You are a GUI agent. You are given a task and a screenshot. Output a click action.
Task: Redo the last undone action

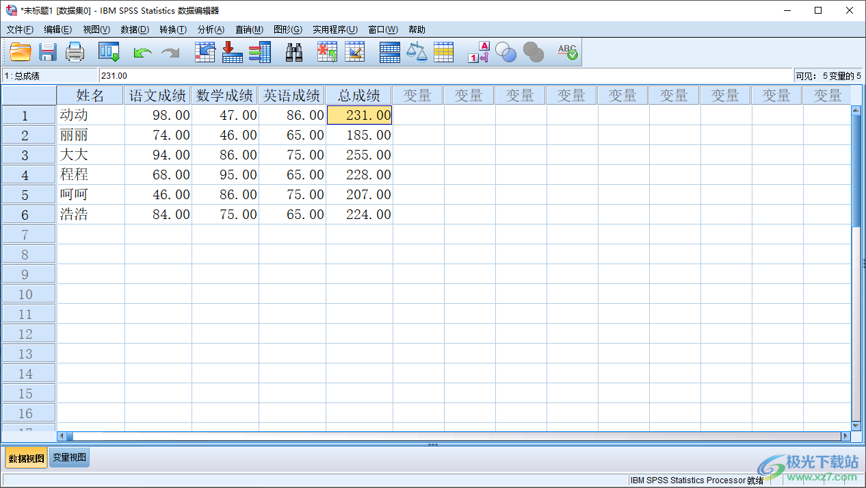click(170, 52)
